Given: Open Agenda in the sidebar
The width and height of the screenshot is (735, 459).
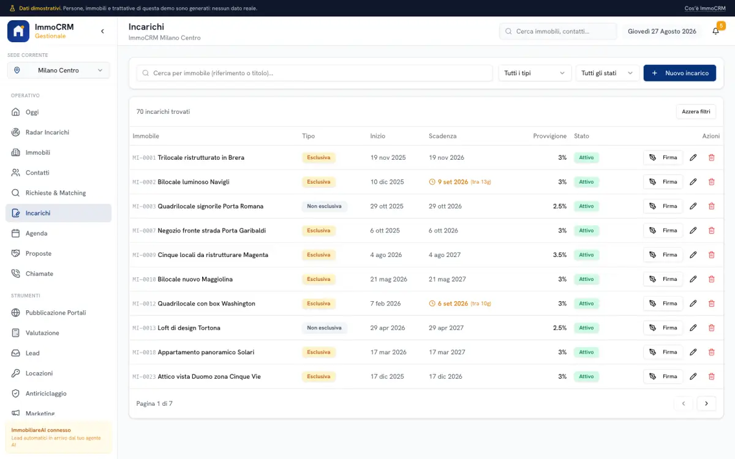Looking at the screenshot, I should click(x=59, y=233).
